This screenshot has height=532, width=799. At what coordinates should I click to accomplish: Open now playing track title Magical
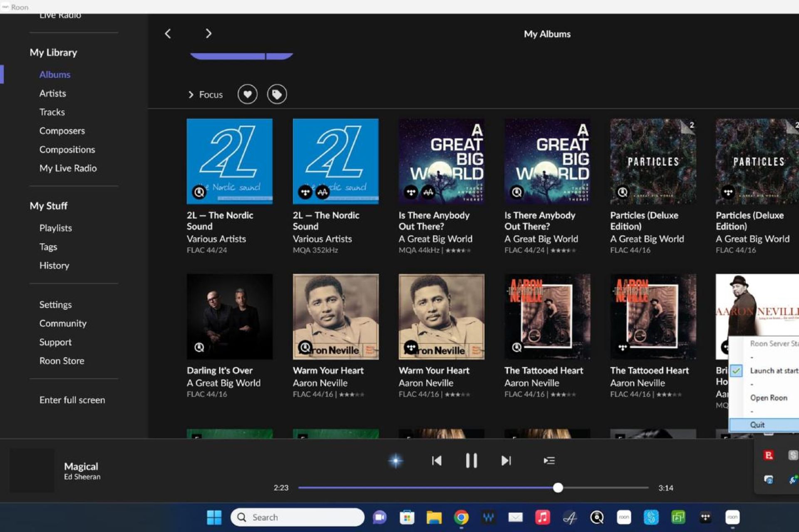[81, 466]
